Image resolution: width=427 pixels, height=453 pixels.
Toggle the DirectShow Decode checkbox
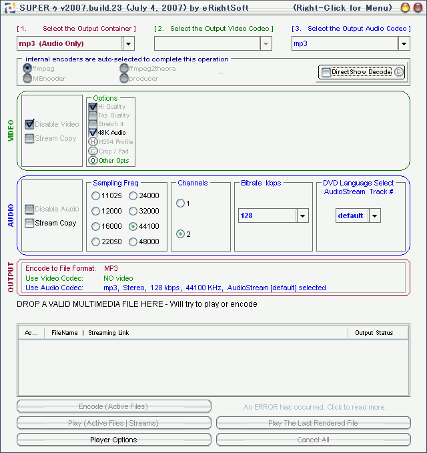coord(326,72)
